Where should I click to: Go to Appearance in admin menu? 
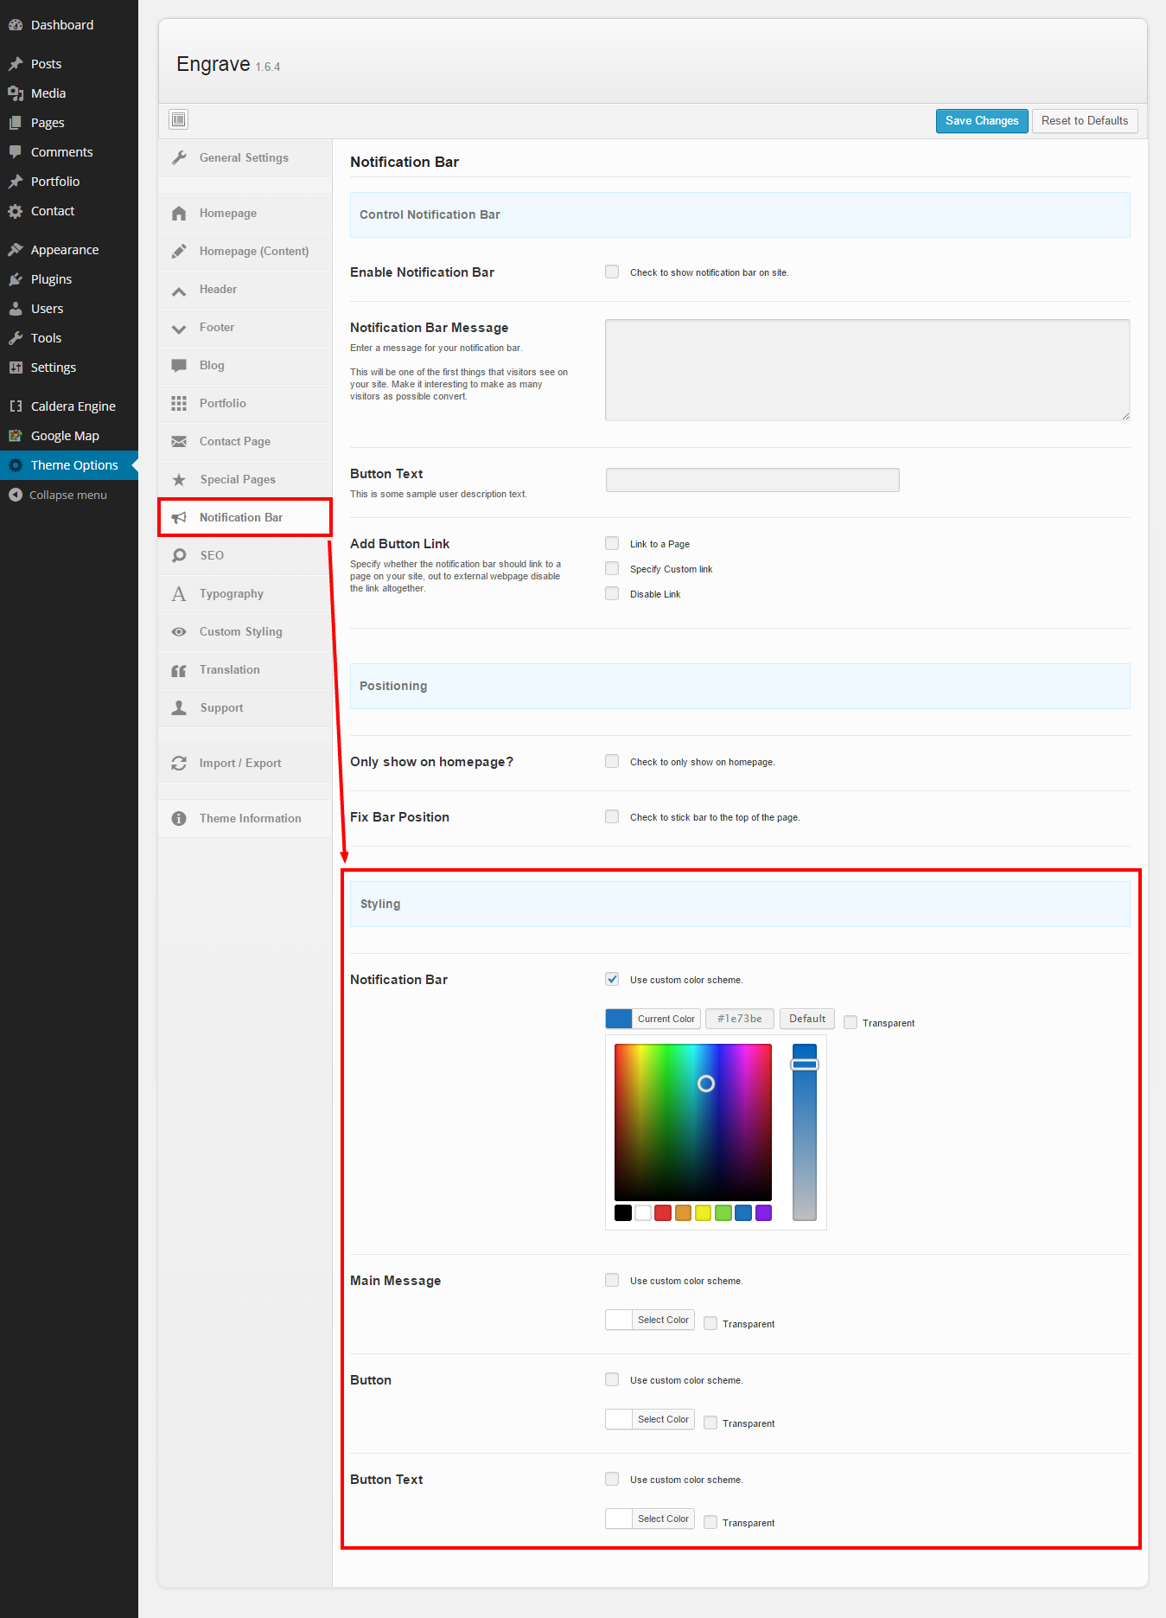64,250
